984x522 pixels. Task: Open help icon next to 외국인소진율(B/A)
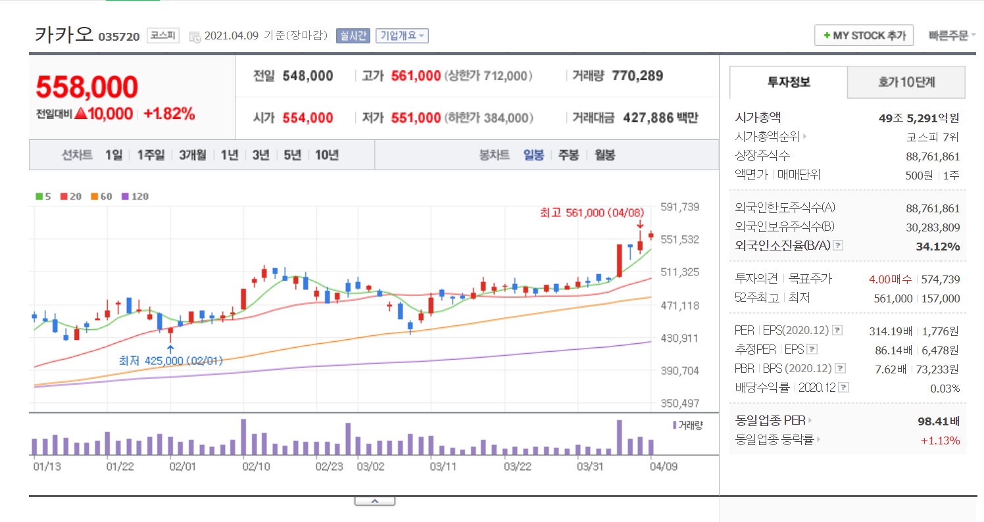(838, 246)
